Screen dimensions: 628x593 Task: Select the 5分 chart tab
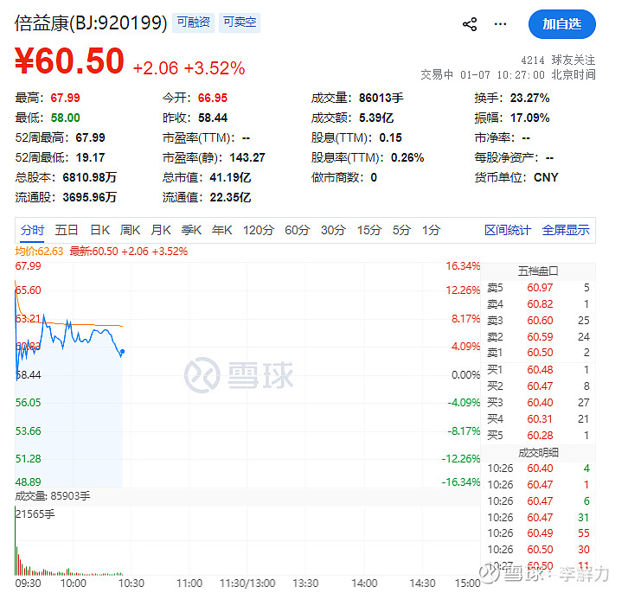tap(401, 230)
